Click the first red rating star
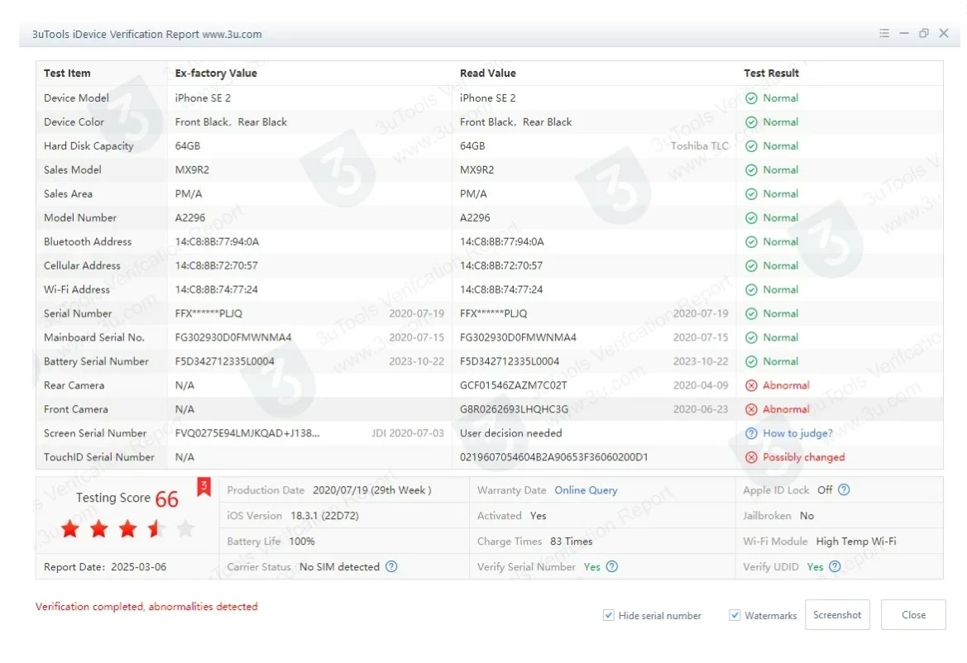Screen dimensions: 967x663 [70, 529]
